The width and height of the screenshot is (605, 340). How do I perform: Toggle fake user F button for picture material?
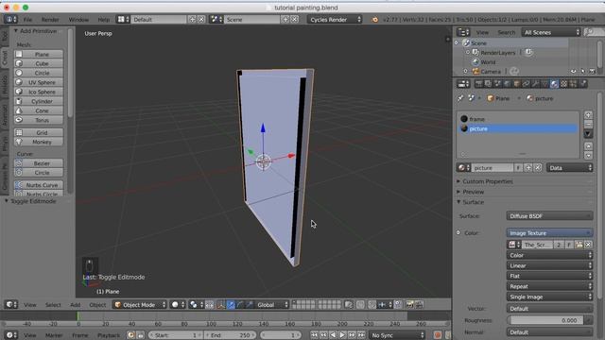519,168
